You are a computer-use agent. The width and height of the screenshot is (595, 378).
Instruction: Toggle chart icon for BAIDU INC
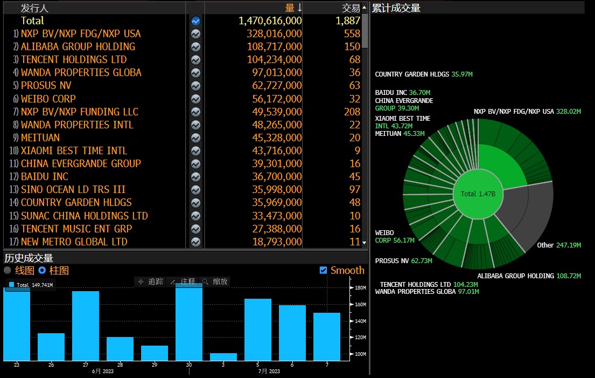195,177
